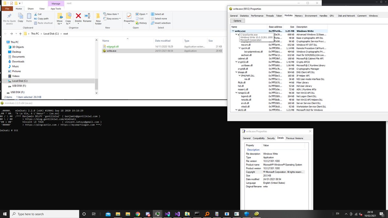Click Cut in the Explorer ribbon

[38, 14]
